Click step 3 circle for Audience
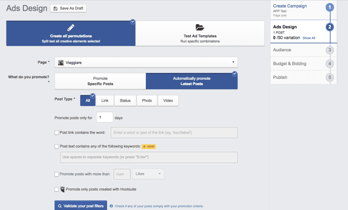The height and width of the screenshot is (210, 348). pos(329,50)
